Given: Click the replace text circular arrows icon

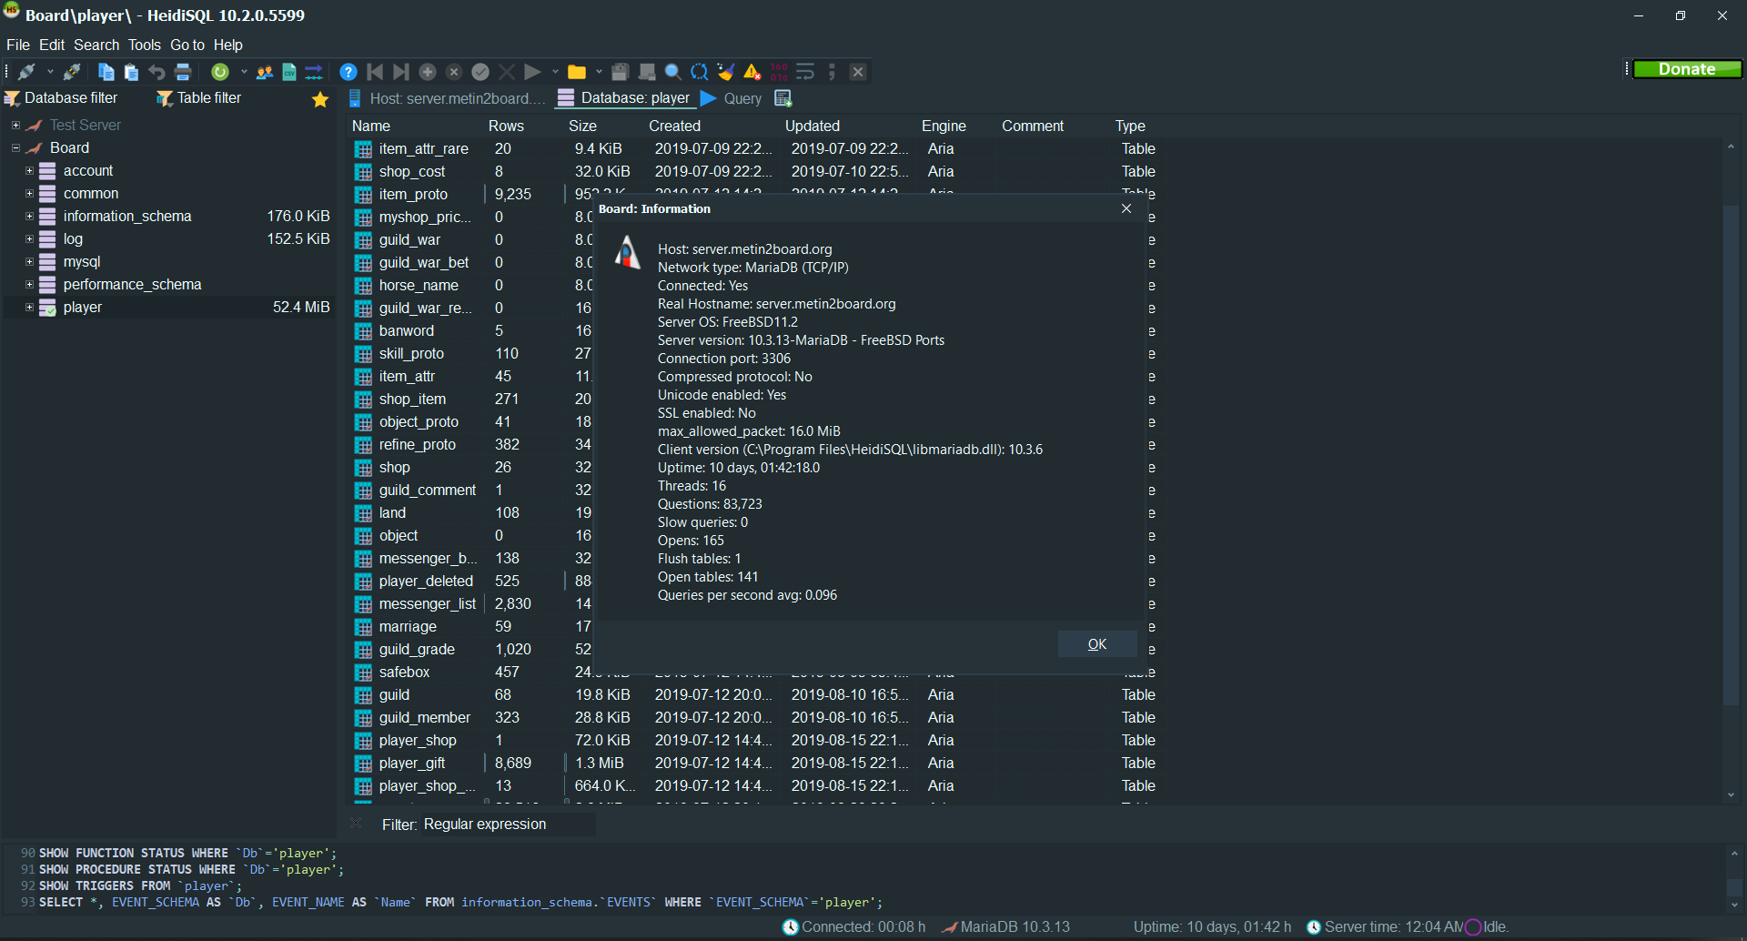Looking at the screenshot, I should click(700, 72).
